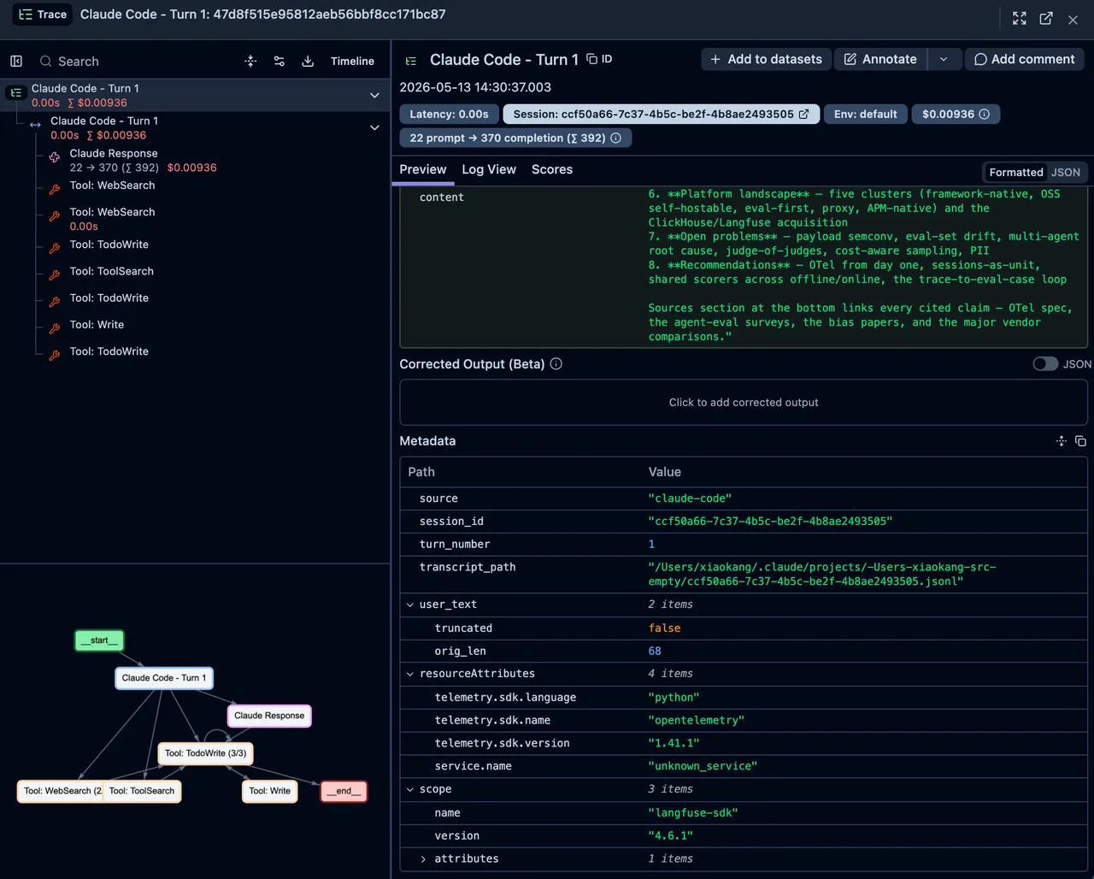Switch to the Log View tab

click(x=489, y=169)
